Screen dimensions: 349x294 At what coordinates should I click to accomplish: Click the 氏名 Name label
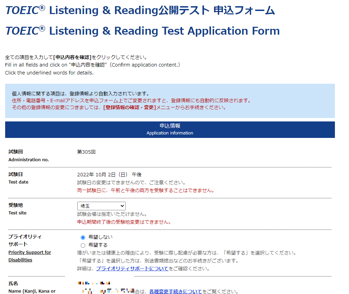[x=32, y=287]
